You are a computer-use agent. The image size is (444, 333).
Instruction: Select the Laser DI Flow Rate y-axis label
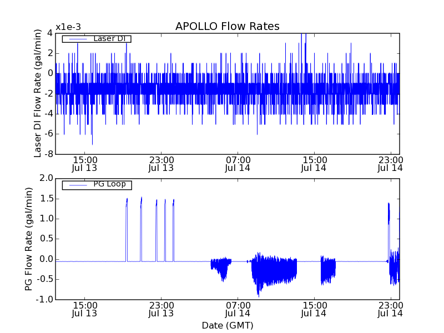click(x=38, y=94)
